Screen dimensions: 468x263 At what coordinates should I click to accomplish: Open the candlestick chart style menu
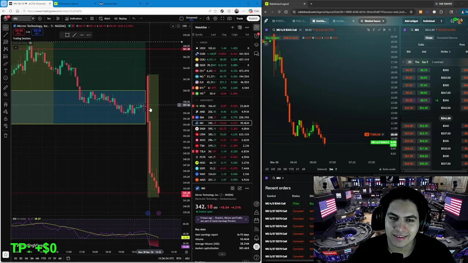coord(58,19)
